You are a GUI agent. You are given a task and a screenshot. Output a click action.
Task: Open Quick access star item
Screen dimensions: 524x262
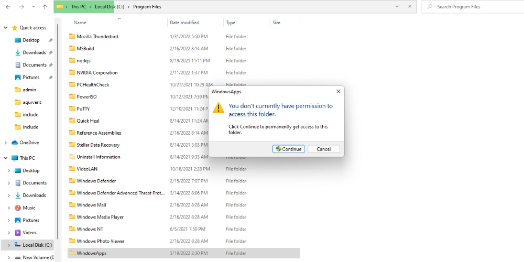tap(29, 28)
